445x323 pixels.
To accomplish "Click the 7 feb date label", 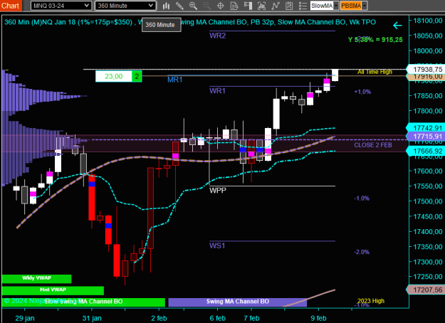I will pyautogui.click(x=251, y=318).
